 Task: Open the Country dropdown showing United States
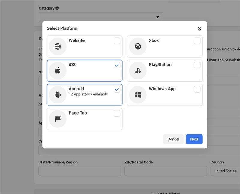click(x=225, y=171)
